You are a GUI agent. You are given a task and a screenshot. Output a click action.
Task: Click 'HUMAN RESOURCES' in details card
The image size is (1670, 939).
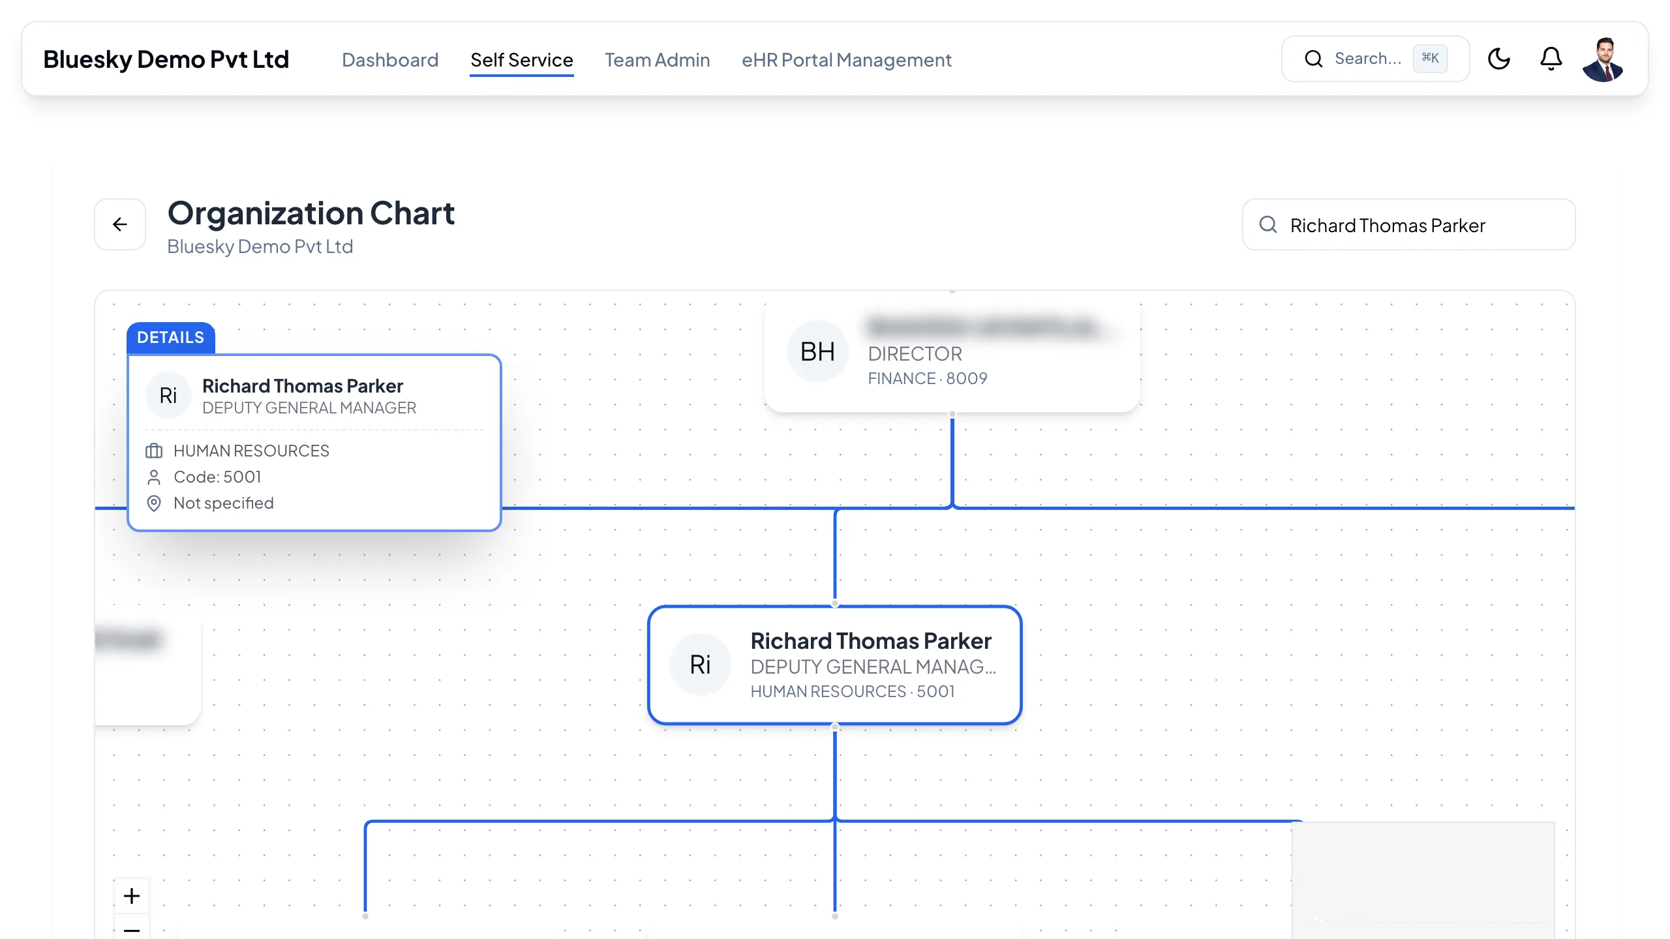(251, 451)
